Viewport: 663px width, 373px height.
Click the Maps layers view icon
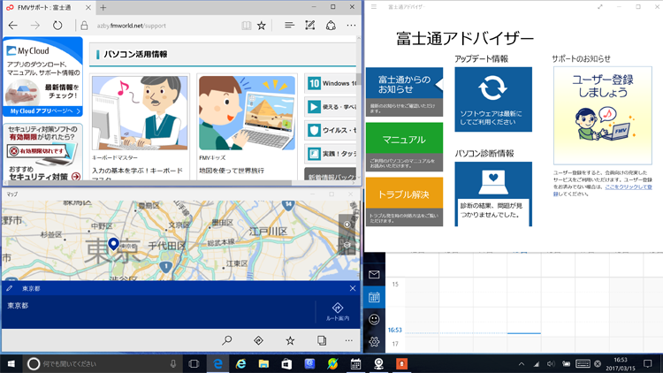(x=347, y=246)
